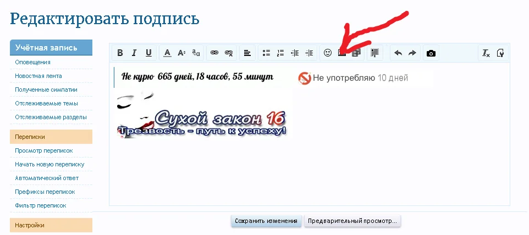Insert a numbered list

coord(280,53)
